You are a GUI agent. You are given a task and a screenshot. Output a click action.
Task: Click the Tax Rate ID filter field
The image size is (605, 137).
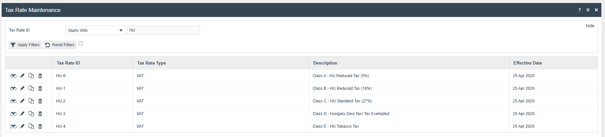[x=163, y=30]
